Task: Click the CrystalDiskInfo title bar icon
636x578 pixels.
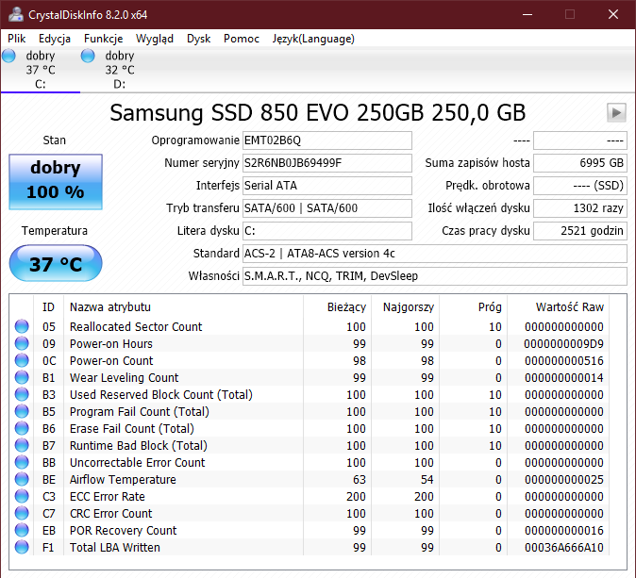Action: 16,14
